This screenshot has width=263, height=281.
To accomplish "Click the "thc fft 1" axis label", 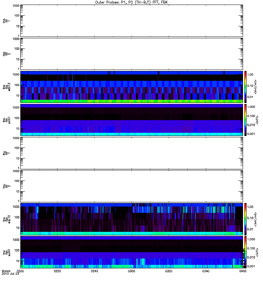I will [x=7, y=153].
